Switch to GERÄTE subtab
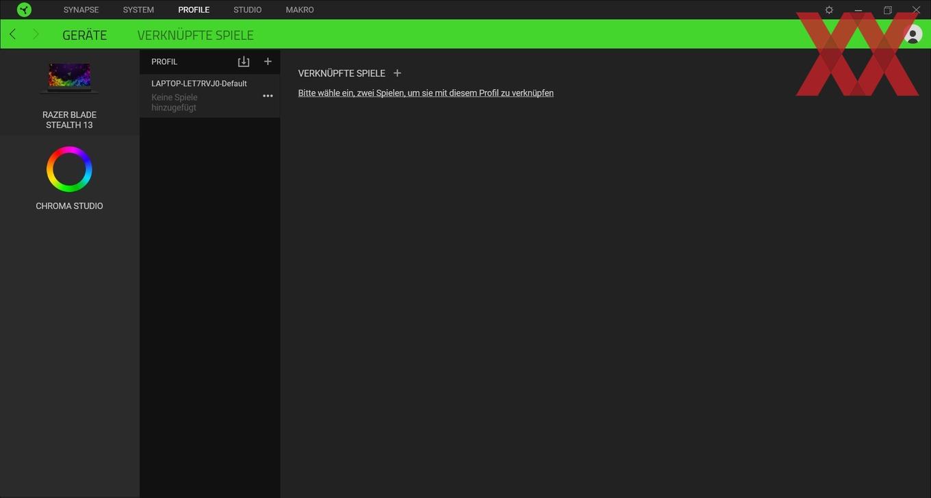This screenshot has width=931, height=498. tap(84, 35)
